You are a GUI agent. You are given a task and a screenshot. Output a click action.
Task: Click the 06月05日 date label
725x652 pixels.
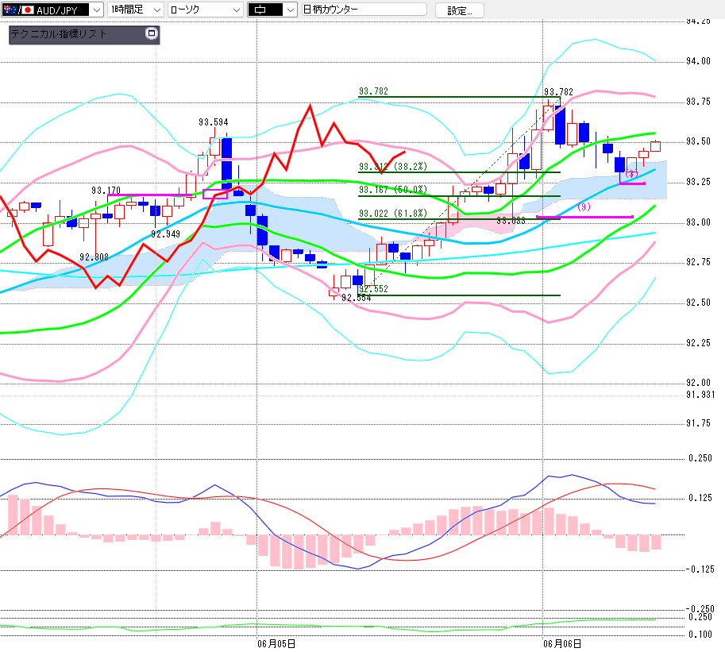coord(276,644)
